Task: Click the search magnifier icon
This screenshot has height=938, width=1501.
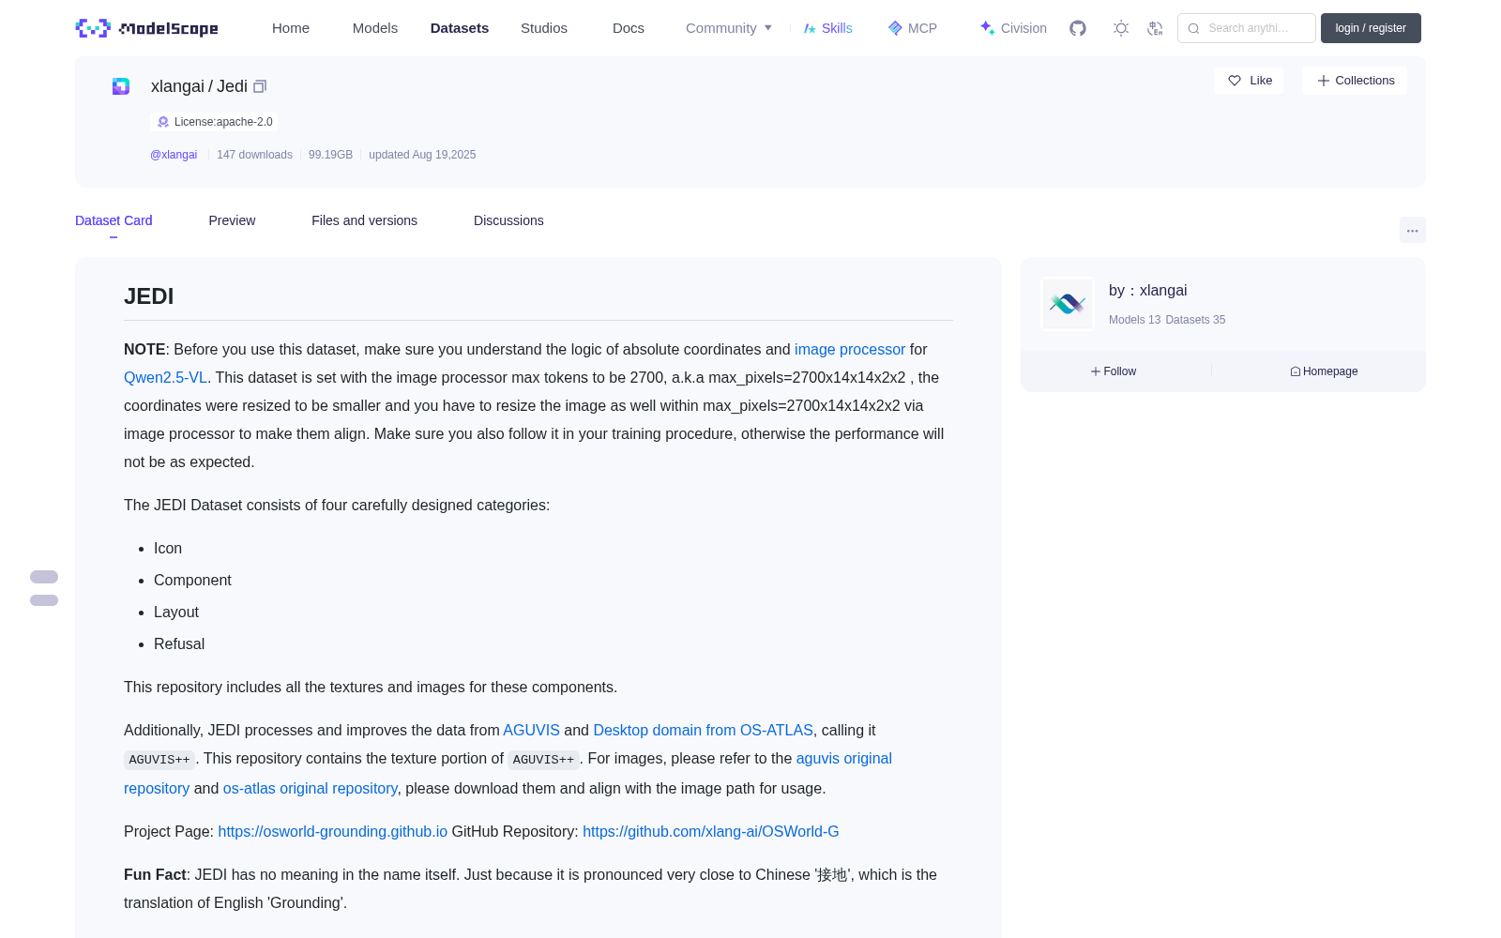Action: [x=1193, y=28]
